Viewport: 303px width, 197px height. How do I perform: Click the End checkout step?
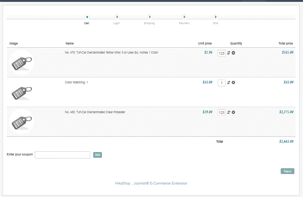215,17
